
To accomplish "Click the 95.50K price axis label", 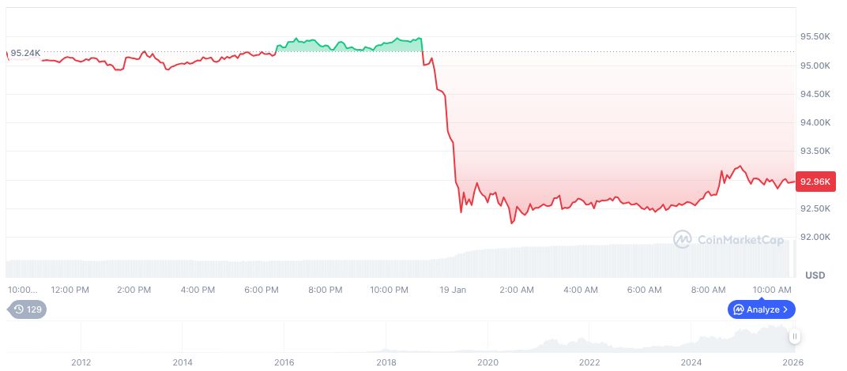I will coord(815,37).
